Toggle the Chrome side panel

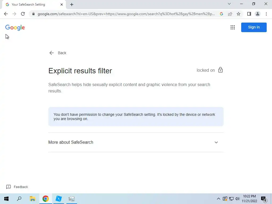[249, 14]
